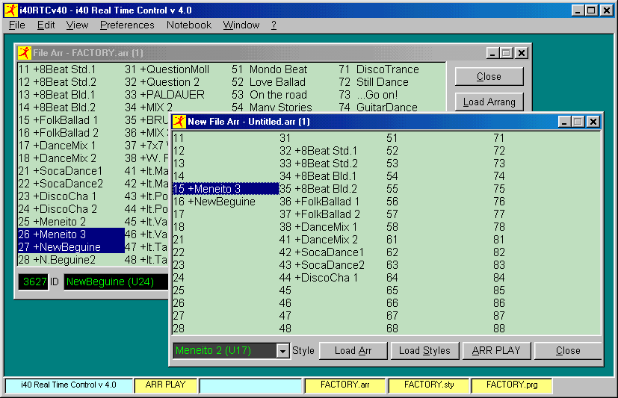
Task: Open the File menu
Action: point(16,25)
